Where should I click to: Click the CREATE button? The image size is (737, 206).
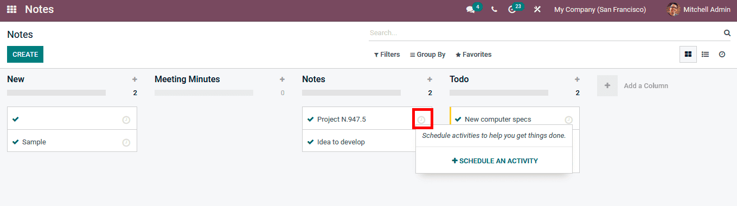(x=25, y=55)
